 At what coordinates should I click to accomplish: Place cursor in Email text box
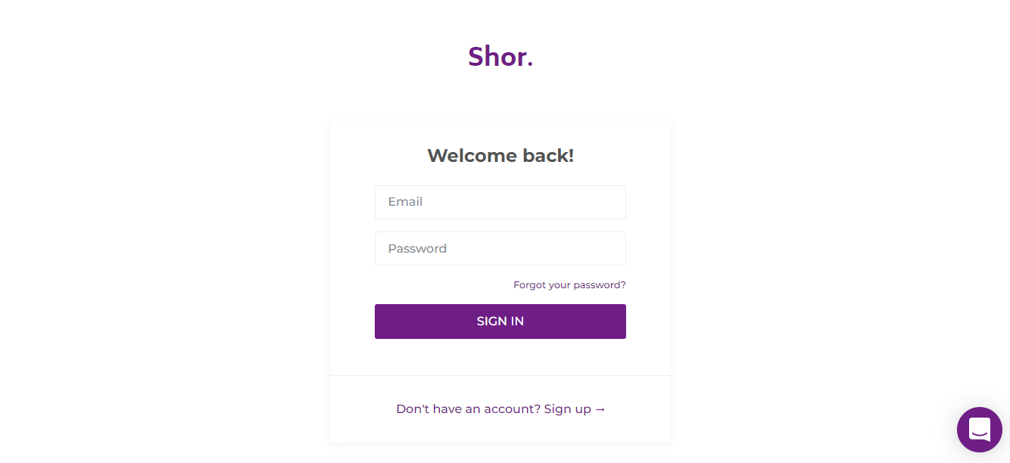(500, 202)
